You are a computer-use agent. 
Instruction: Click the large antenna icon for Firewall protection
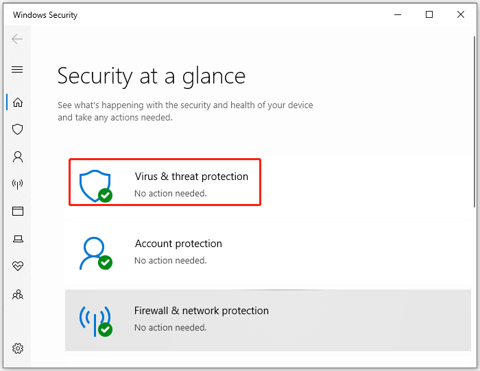(95, 320)
